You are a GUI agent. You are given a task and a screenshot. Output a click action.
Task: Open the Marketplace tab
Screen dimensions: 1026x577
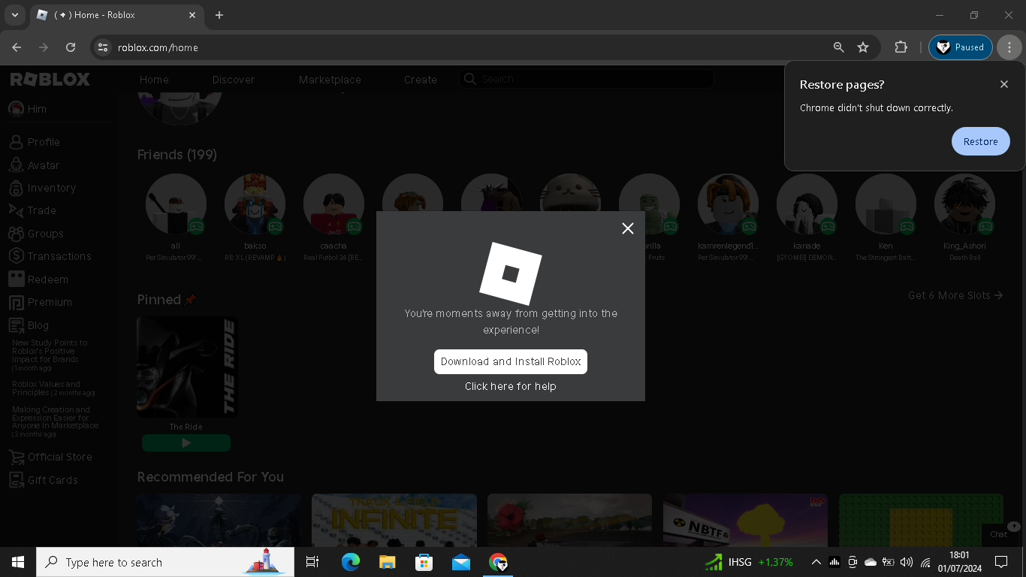point(330,80)
